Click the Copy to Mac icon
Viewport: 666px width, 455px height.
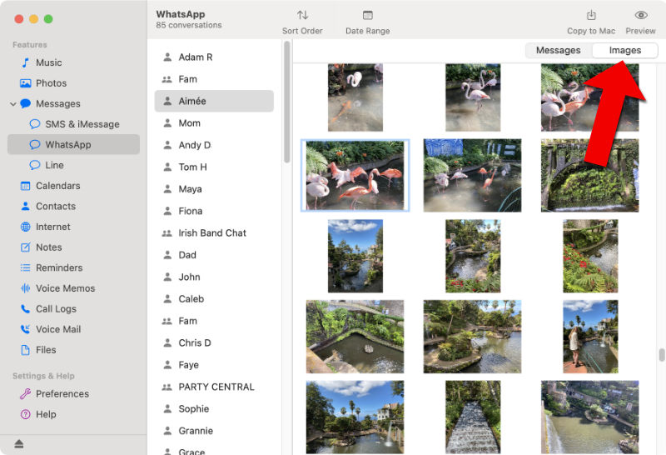point(591,15)
